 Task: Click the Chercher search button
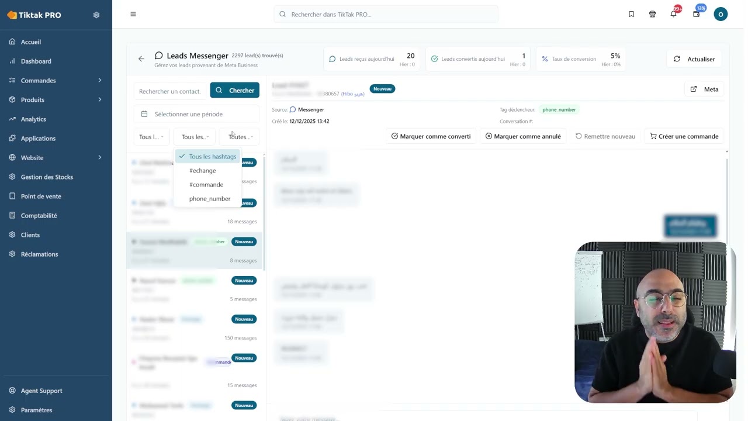tap(235, 90)
